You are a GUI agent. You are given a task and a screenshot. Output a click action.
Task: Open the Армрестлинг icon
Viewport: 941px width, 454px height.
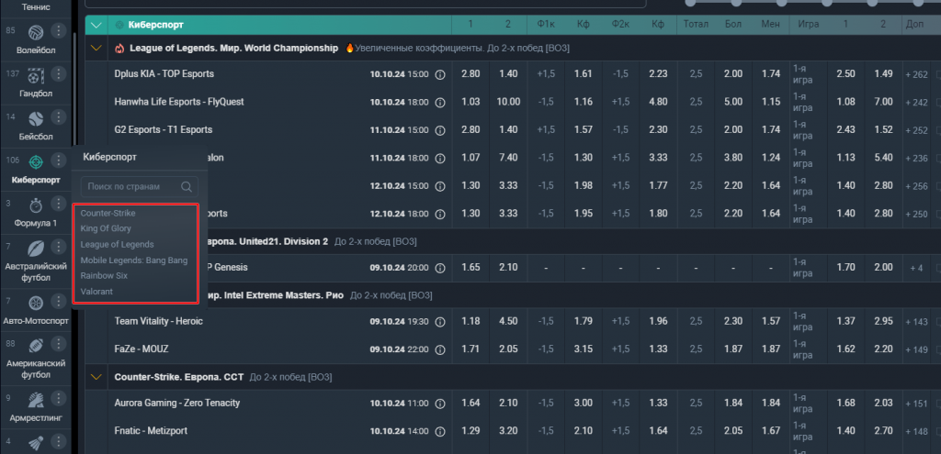36,400
